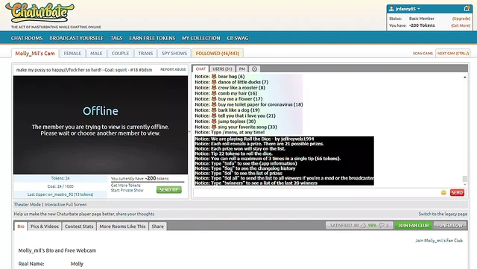Open the Share tab
The width and height of the screenshot is (477, 269).
157,227
